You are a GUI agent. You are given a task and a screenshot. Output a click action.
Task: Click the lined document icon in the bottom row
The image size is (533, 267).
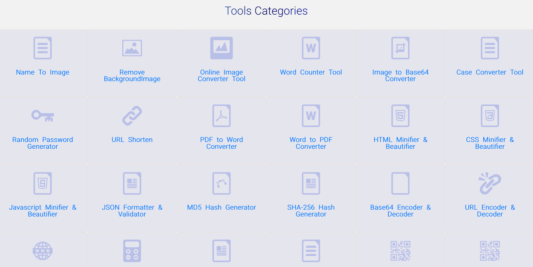click(311, 251)
